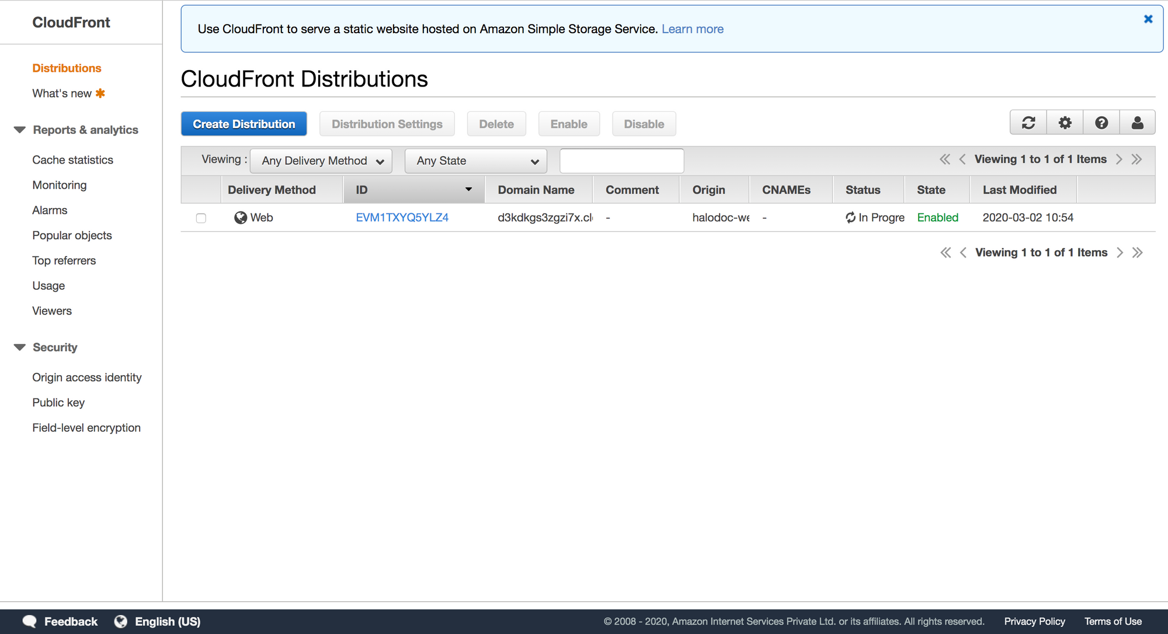
Task: Go to previous page in top pagination
Action: pos(962,160)
